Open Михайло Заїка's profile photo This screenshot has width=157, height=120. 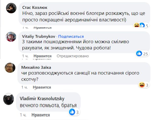[10, 68]
